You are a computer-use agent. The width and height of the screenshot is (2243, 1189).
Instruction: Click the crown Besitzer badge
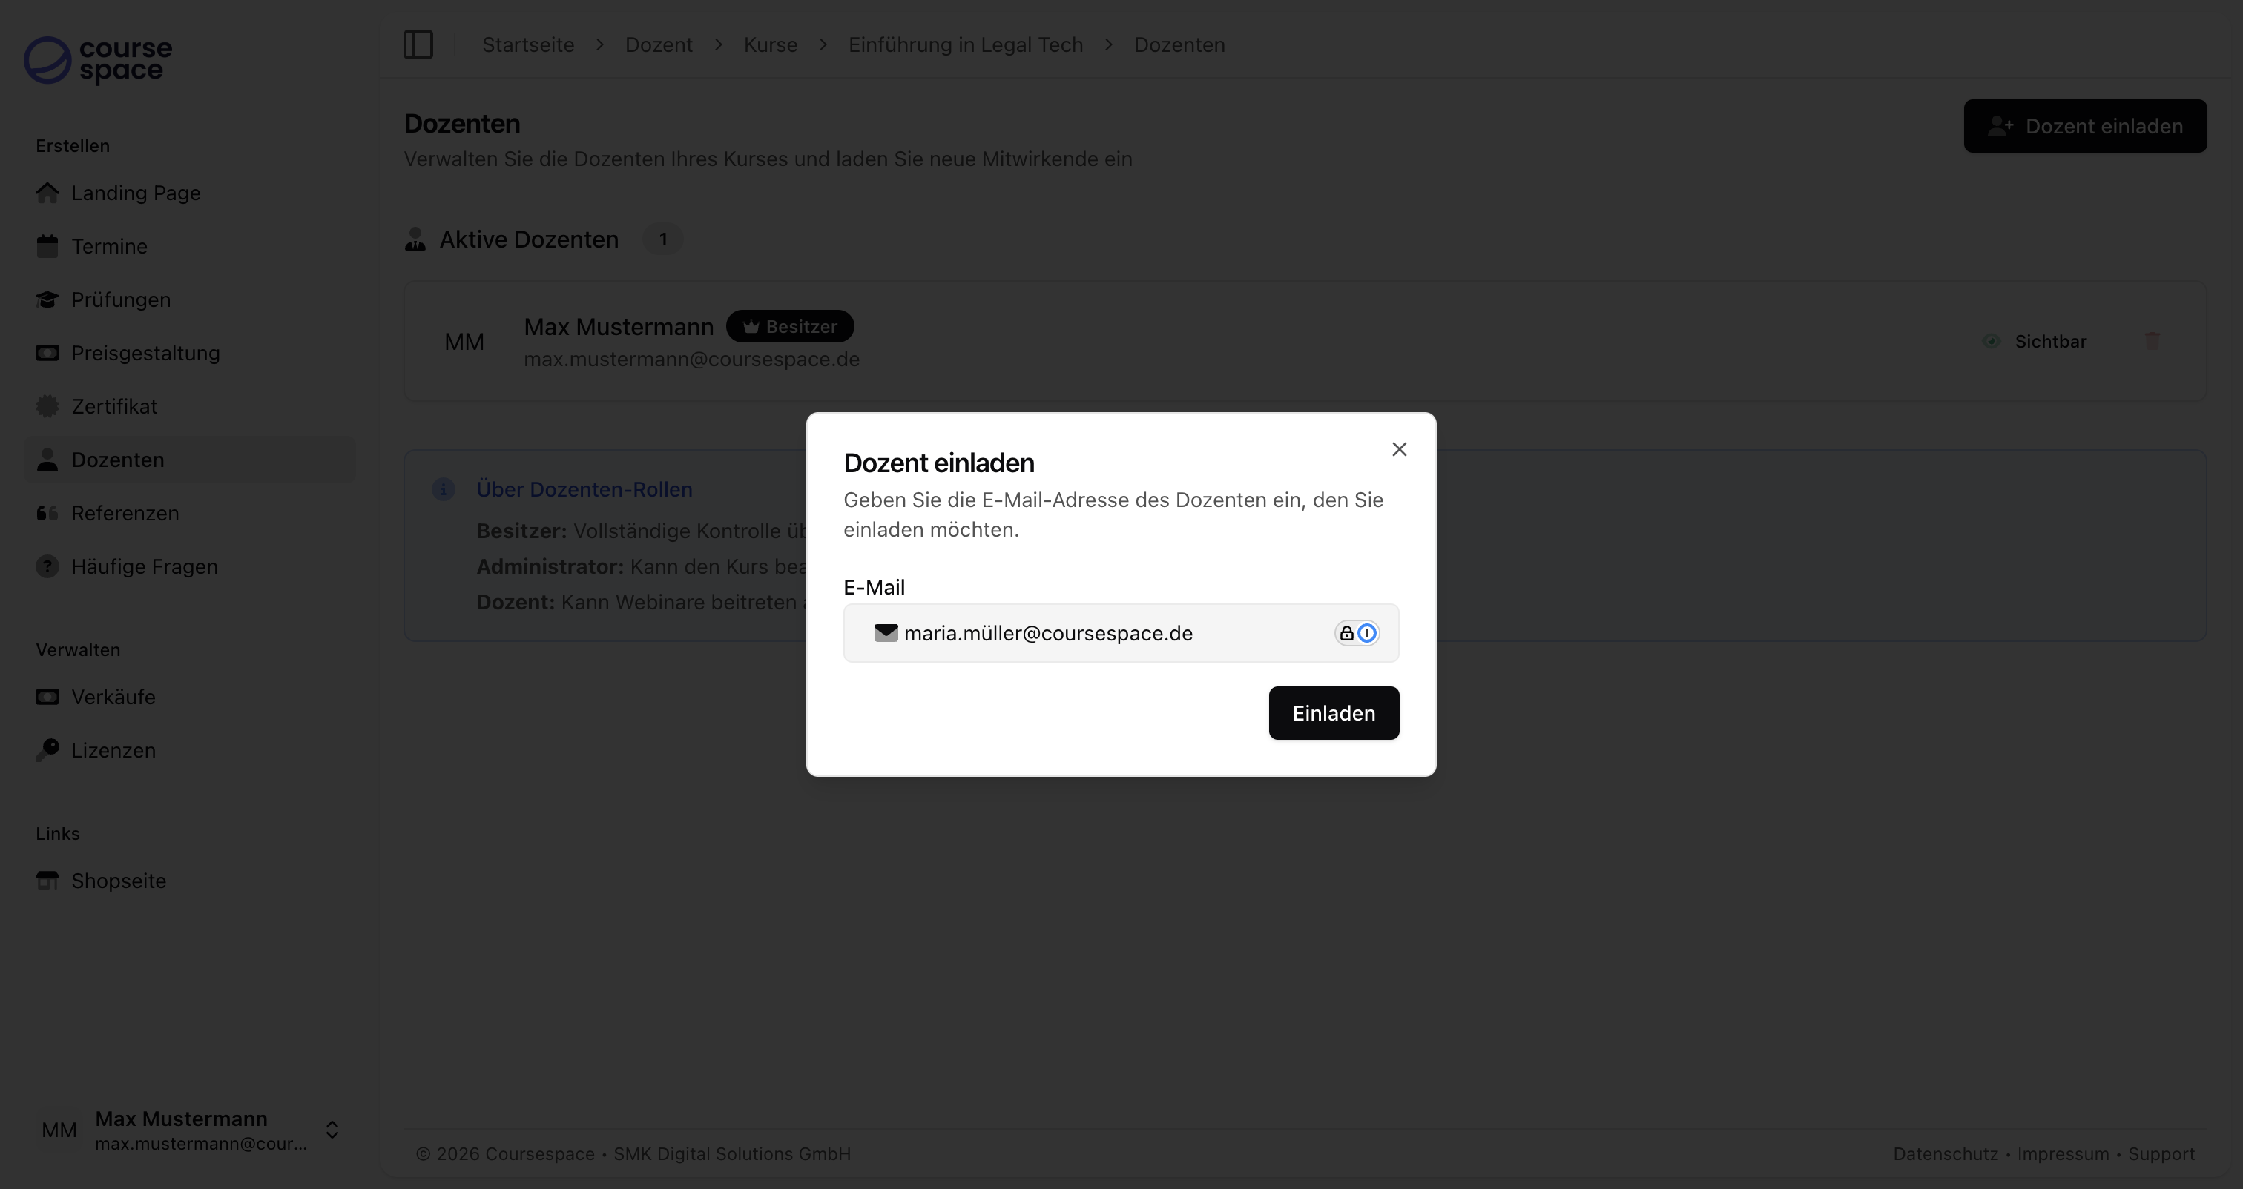pos(790,326)
